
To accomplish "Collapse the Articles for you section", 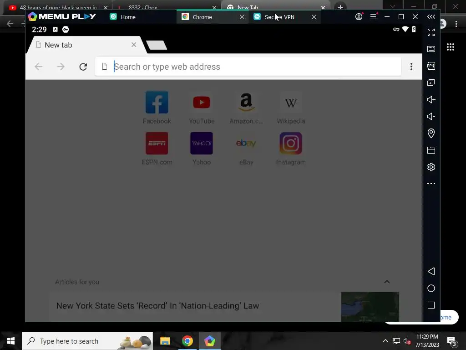I will pos(387,282).
